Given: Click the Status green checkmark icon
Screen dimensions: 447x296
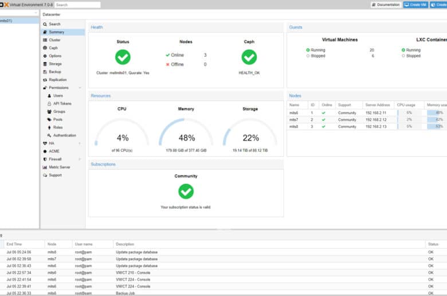Looking at the screenshot, I should click(123, 57).
